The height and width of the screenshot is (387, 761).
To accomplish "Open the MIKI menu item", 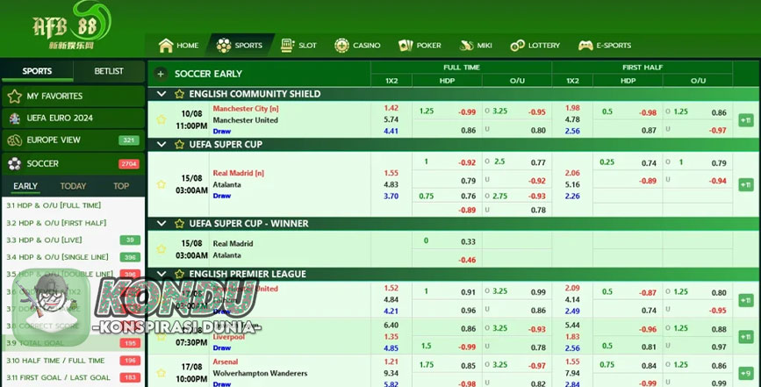I will click(476, 45).
